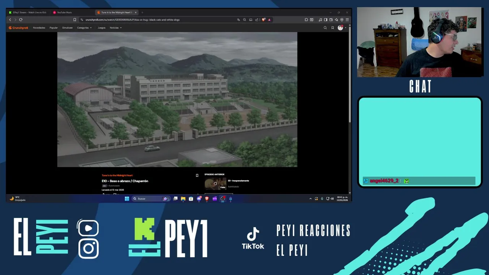Open the Juegos menu item

point(101,27)
